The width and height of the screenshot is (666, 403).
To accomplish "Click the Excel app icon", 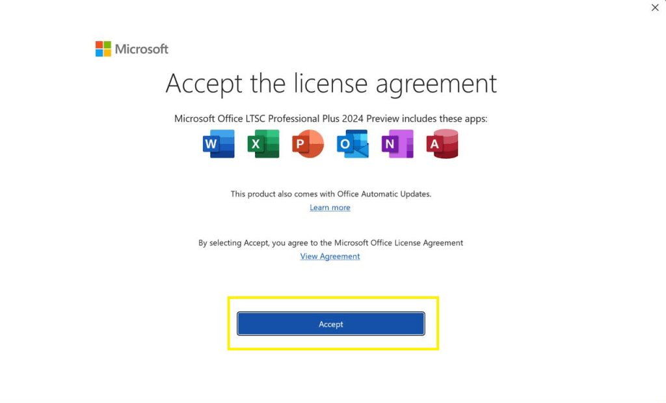I will pos(263,143).
